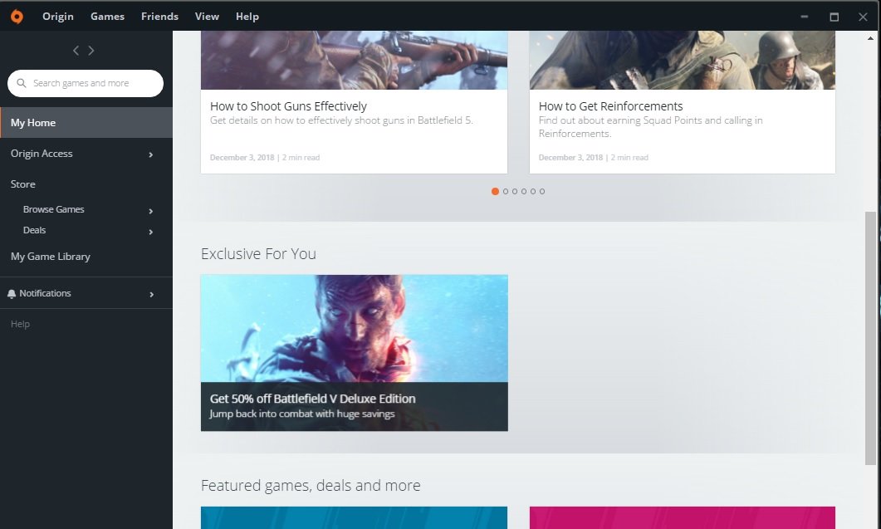
Task: Open the Friends menu
Action: click(159, 17)
